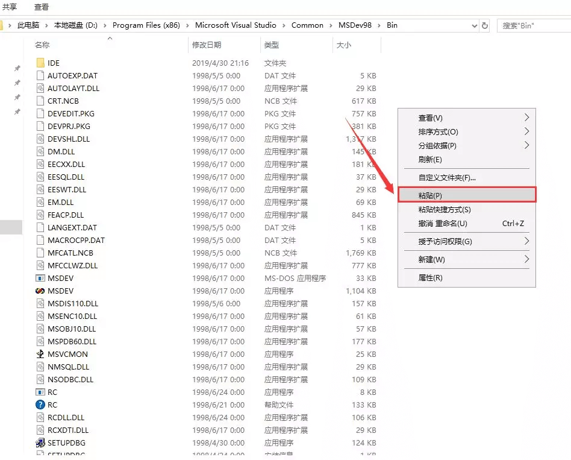The height and width of the screenshot is (460, 571).
Task: Select the EECXX.DLL file name
Action: click(x=66, y=165)
